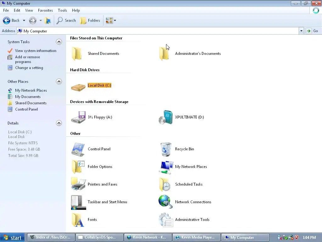Open the Fonts folder icon
The image size is (322, 242).
[x=78, y=220]
